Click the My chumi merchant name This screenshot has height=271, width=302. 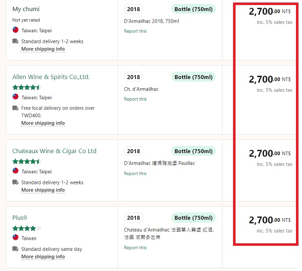26,9
